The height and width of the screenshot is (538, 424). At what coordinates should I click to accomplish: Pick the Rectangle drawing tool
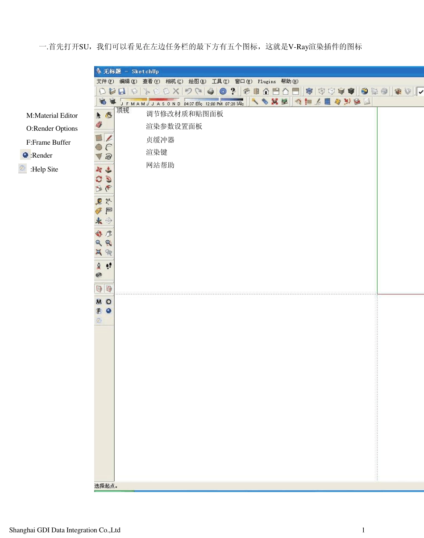pyautogui.click(x=99, y=138)
